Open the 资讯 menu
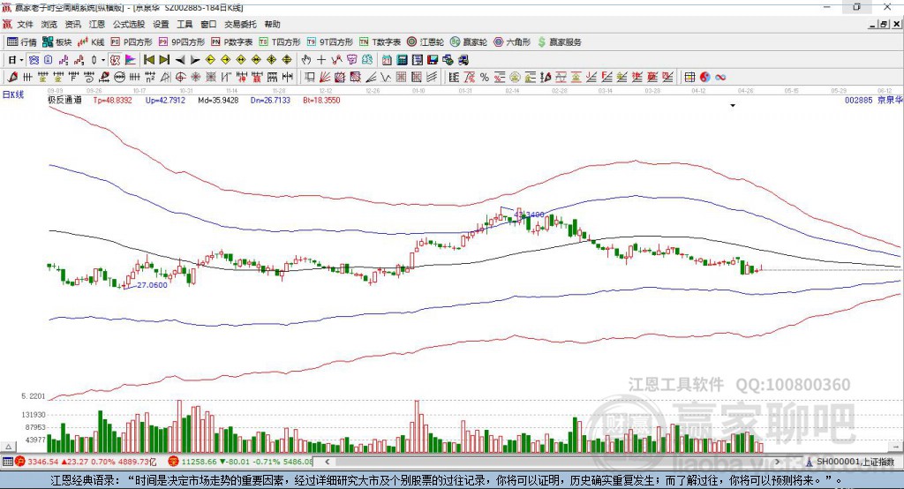 click(72, 24)
